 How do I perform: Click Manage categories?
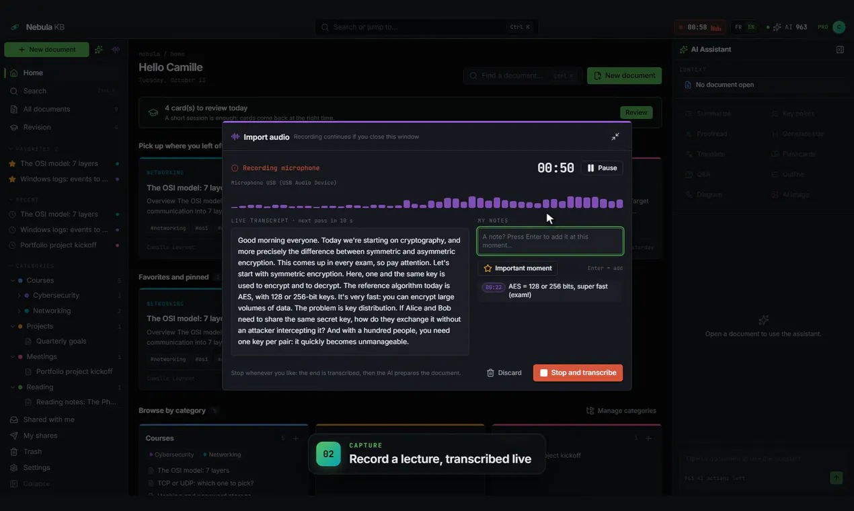(x=621, y=410)
